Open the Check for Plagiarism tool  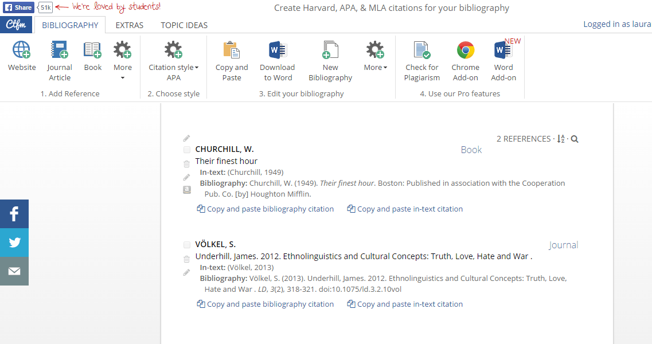[x=422, y=50]
